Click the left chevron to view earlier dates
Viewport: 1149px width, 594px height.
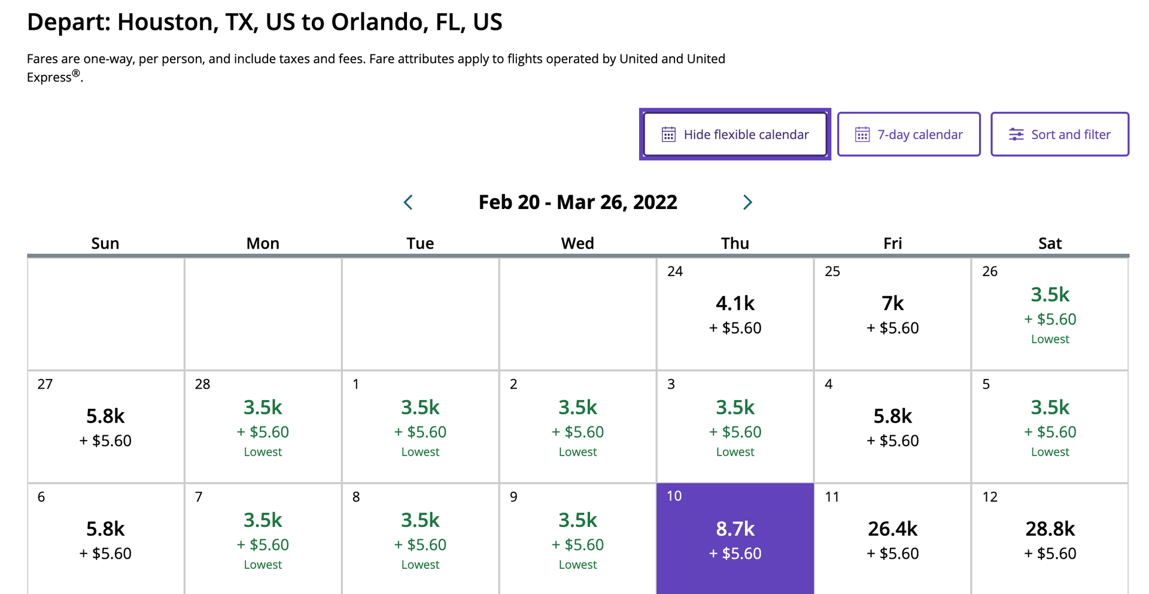[x=408, y=202]
